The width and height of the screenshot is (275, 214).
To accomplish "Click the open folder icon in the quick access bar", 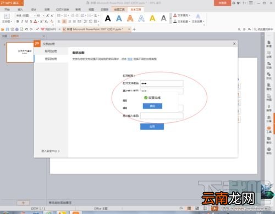I will click(3, 29).
